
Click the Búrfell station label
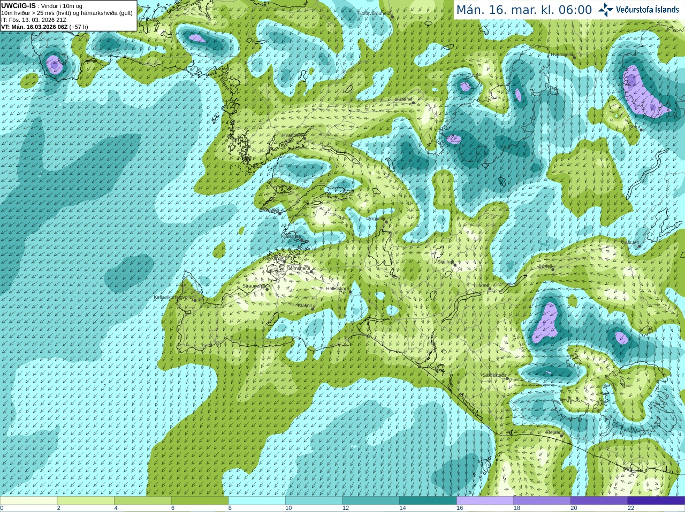coord(545,266)
